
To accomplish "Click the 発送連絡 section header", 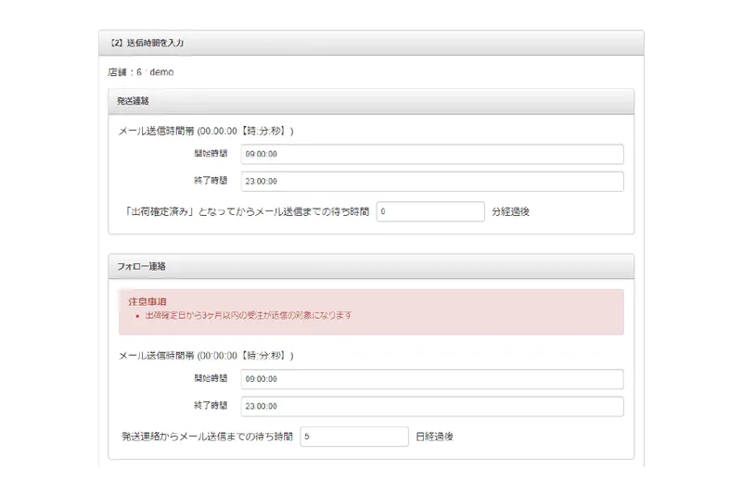I will pos(371,101).
